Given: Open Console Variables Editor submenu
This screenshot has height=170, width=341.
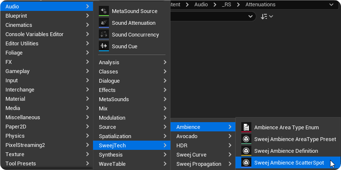Looking at the screenshot, I should 47,34.
